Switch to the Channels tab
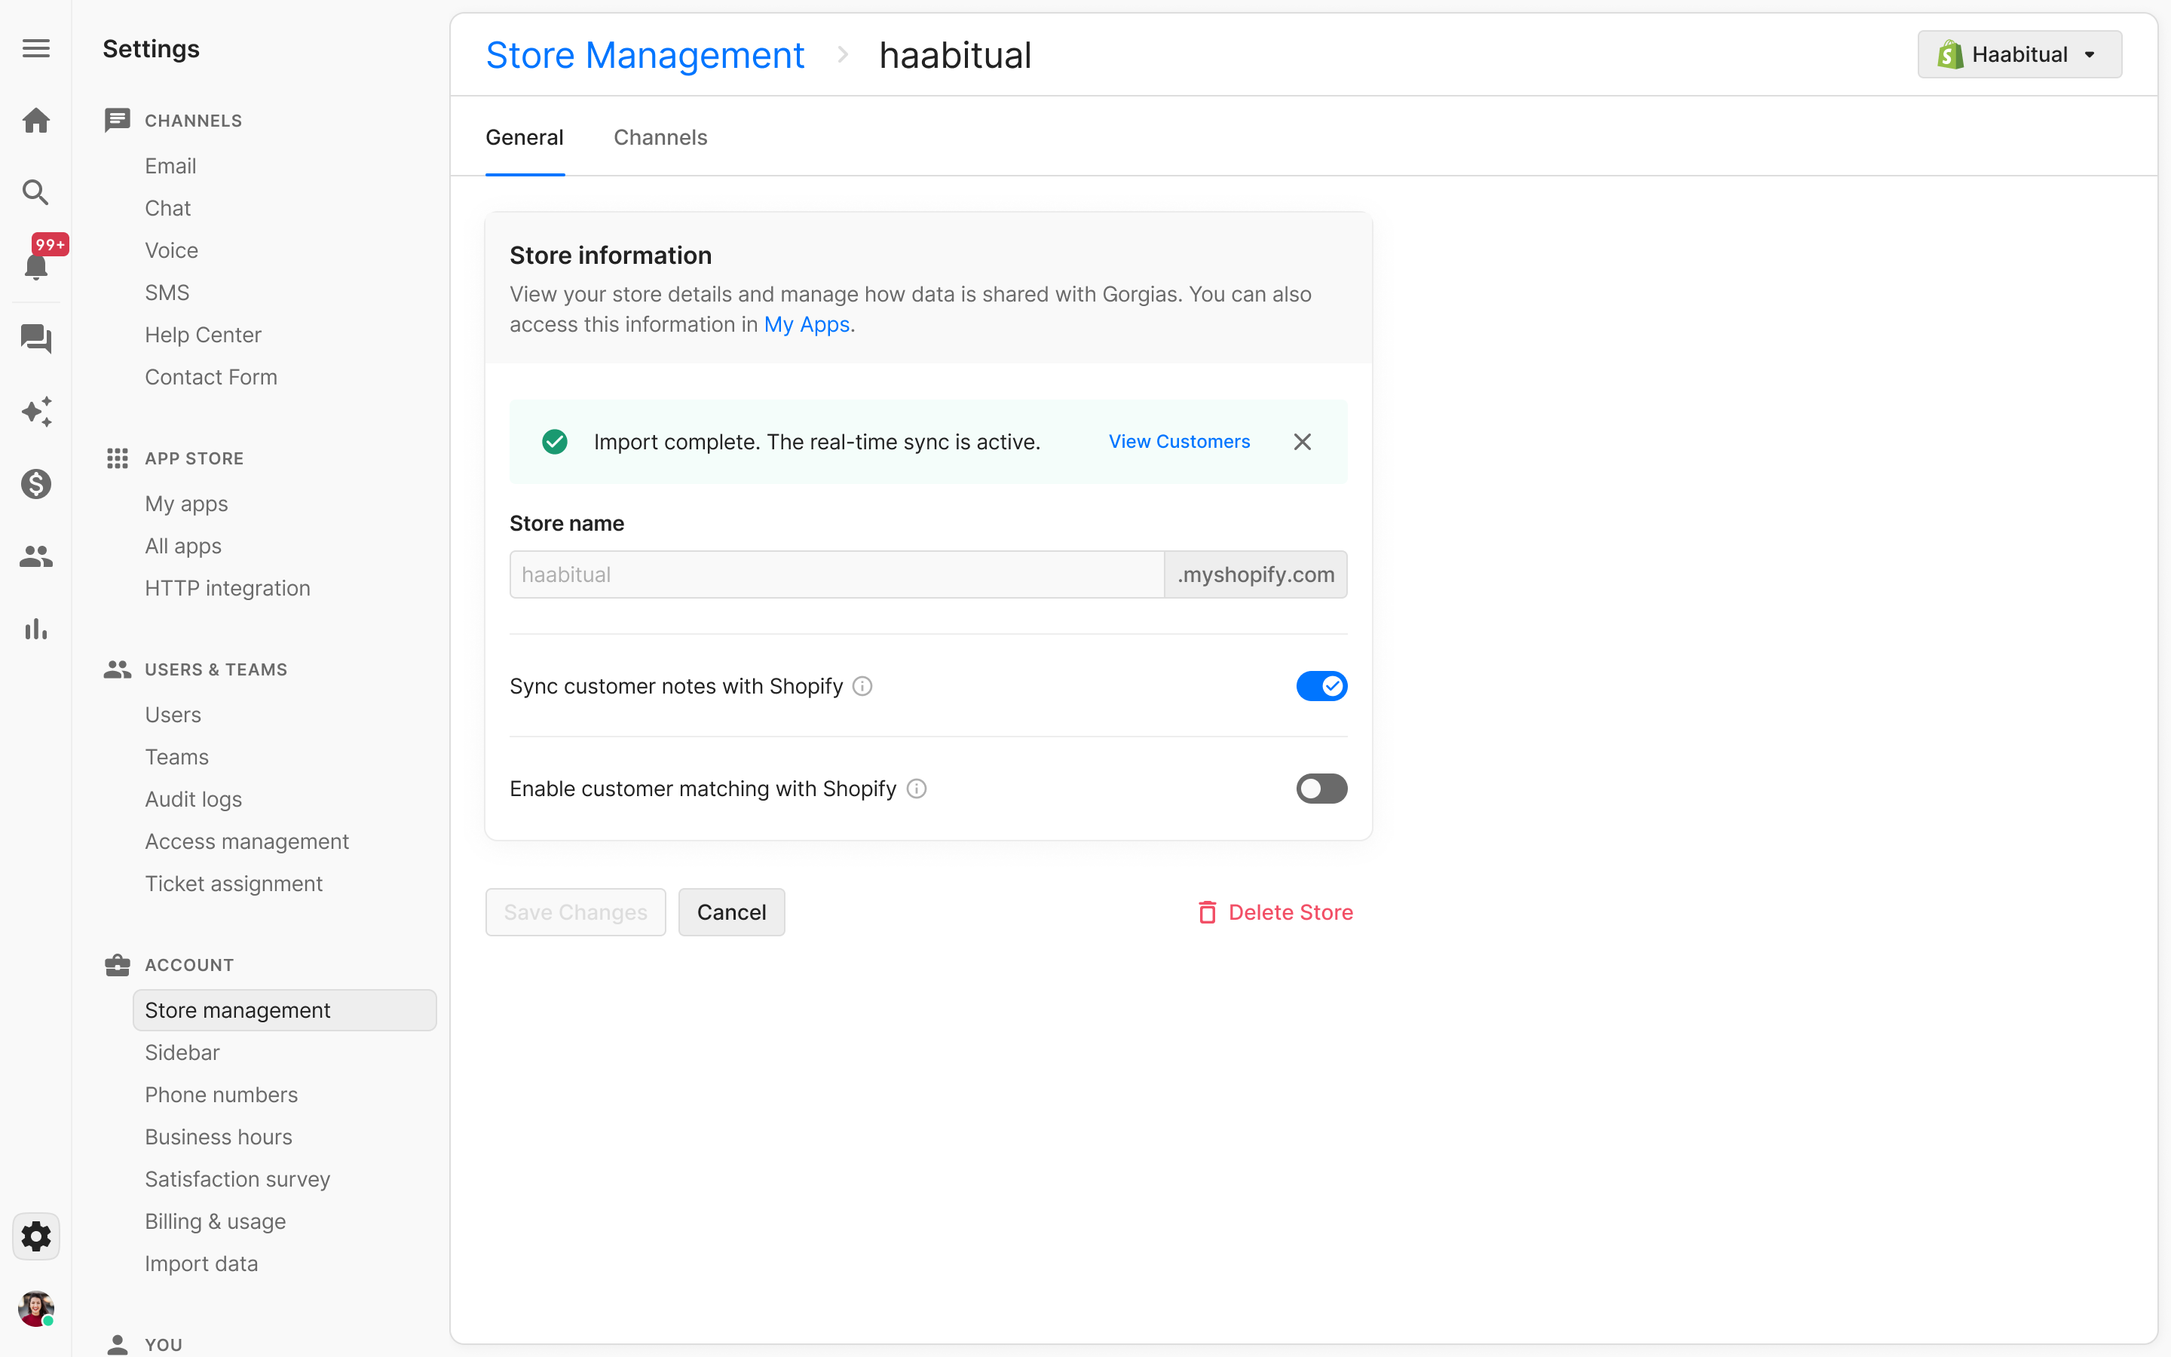The height and width of the screenshot is (1357, 2171). click(660, 137)
